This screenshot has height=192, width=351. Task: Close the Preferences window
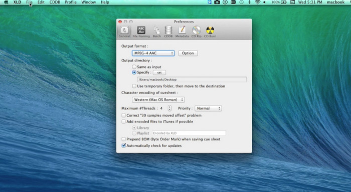pyautogui.click(x=120, y=21)
